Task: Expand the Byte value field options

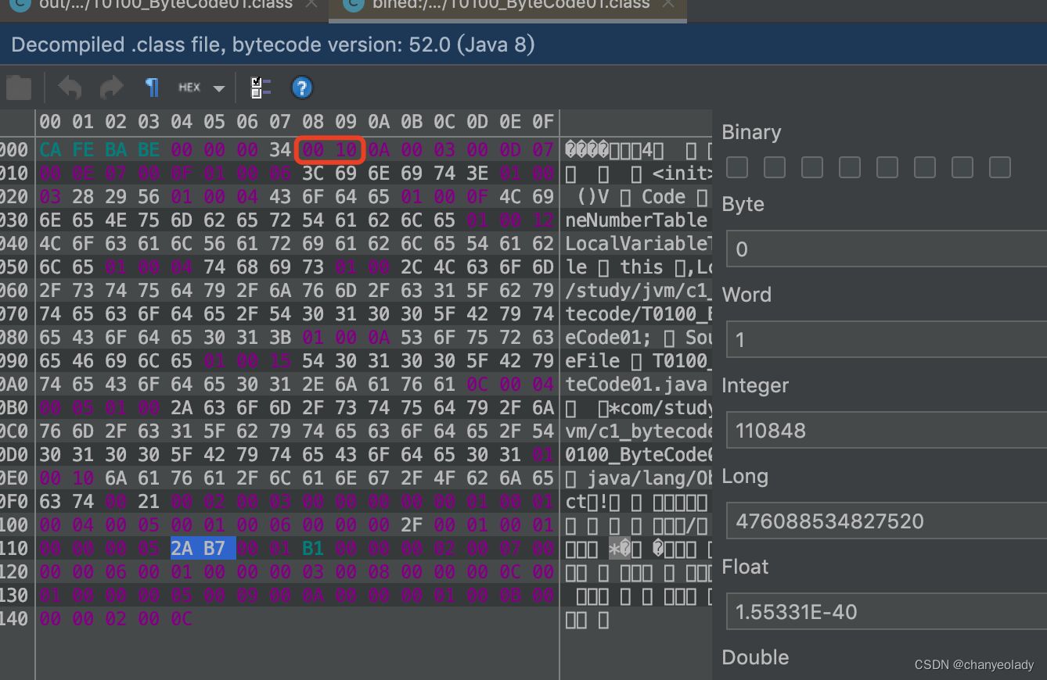Action: [886, 249]
